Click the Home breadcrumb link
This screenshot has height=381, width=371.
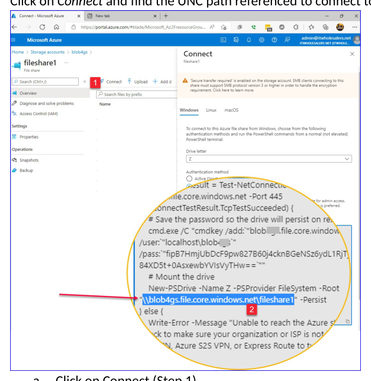pos(18,52)
